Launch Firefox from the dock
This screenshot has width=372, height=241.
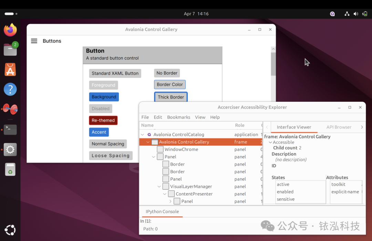(x=10, y=30)
